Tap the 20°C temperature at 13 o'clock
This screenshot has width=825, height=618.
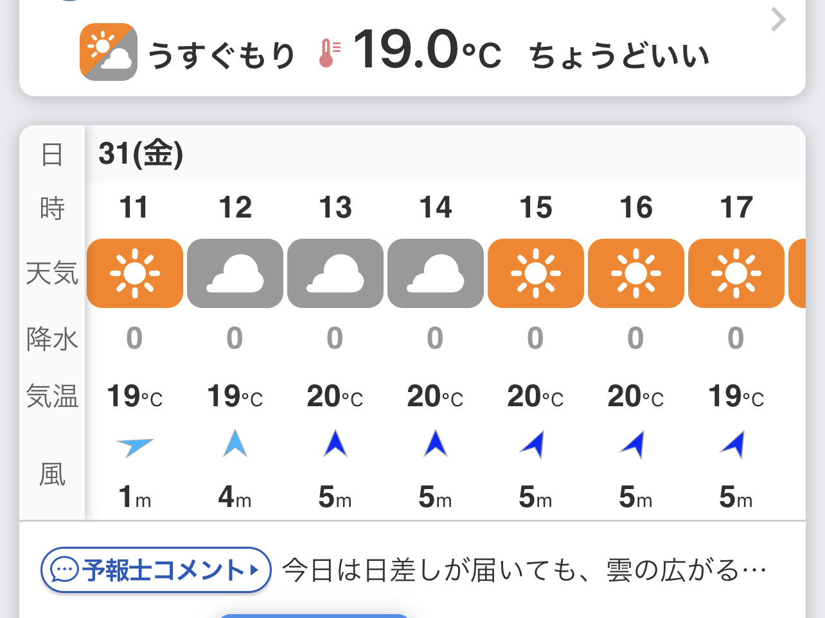pos(335,397)
